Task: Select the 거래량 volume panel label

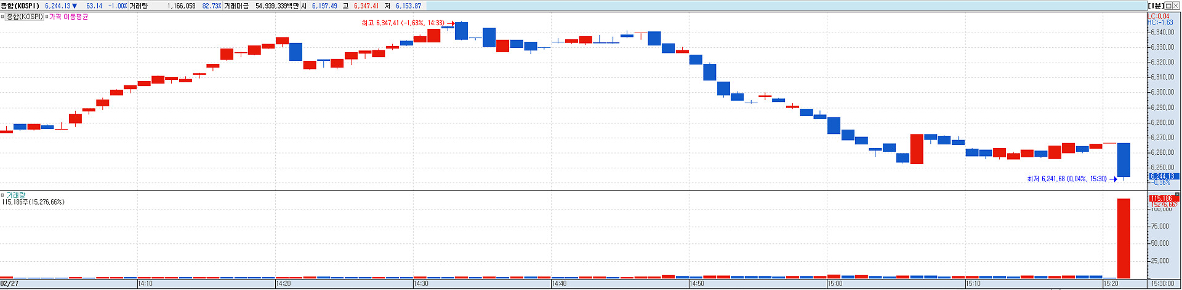Action: point(16,195)
